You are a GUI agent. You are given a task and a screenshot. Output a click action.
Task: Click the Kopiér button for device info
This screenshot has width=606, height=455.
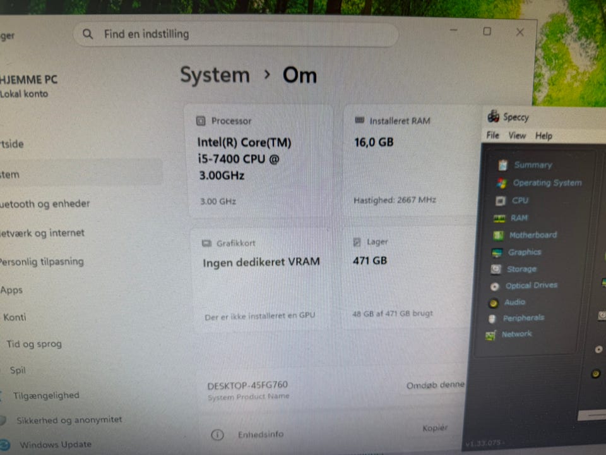tap(435, 428)
